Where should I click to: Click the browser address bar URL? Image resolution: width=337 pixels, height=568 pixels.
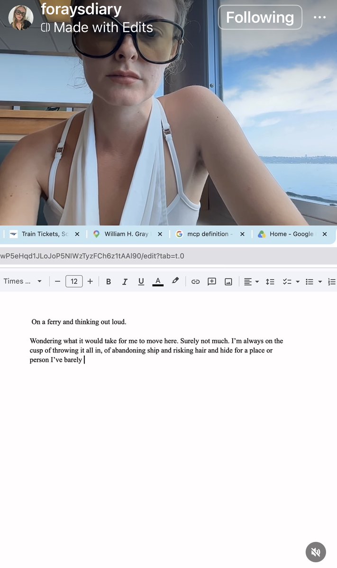click(92, 256)
